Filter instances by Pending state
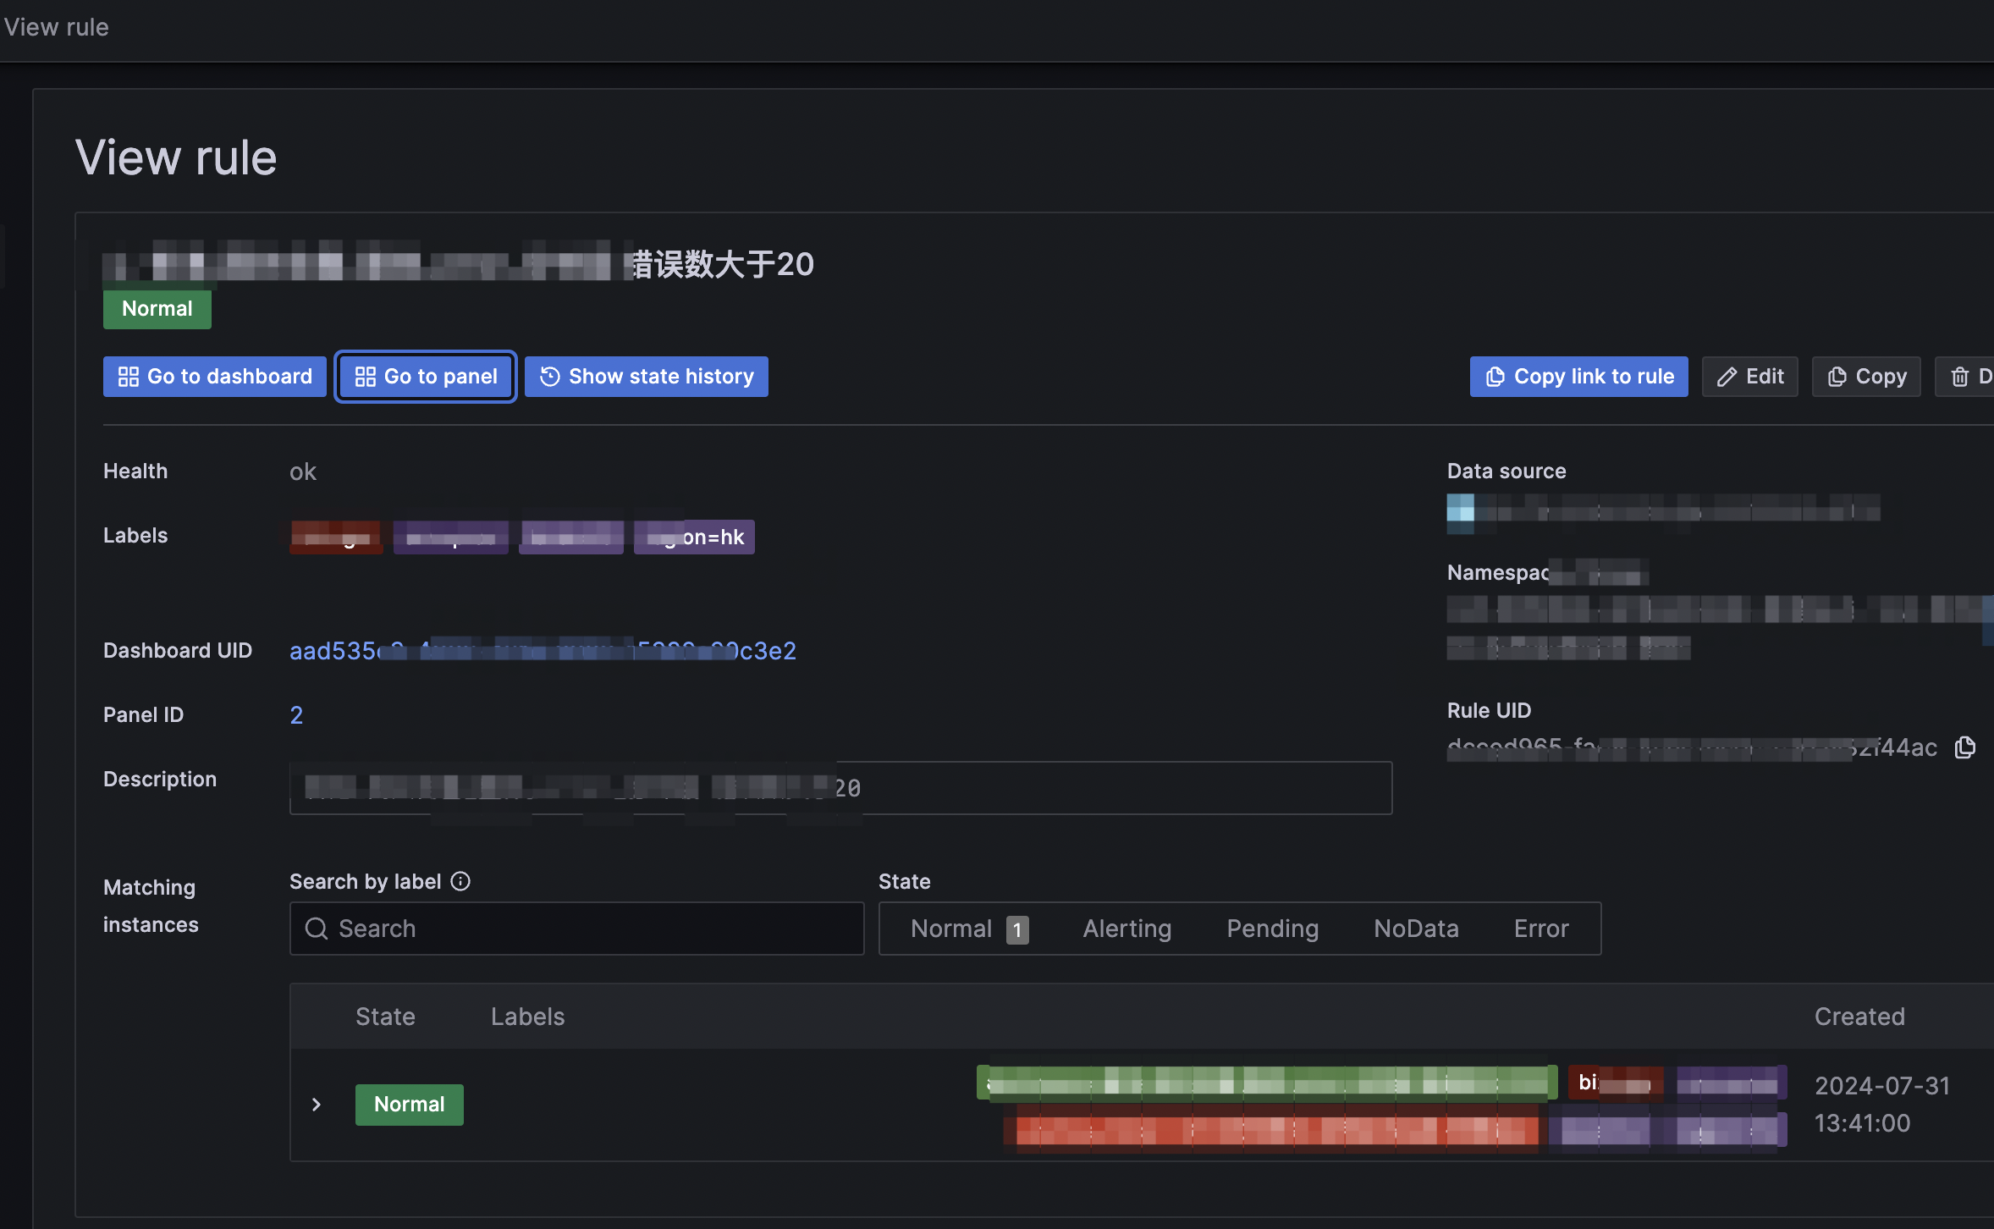Screen dimensions: 1994x1229 1273,929
